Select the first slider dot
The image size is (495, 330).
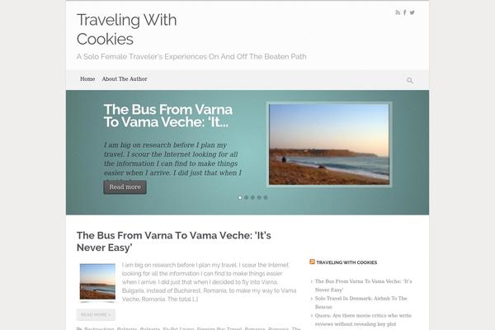[240, 197]
